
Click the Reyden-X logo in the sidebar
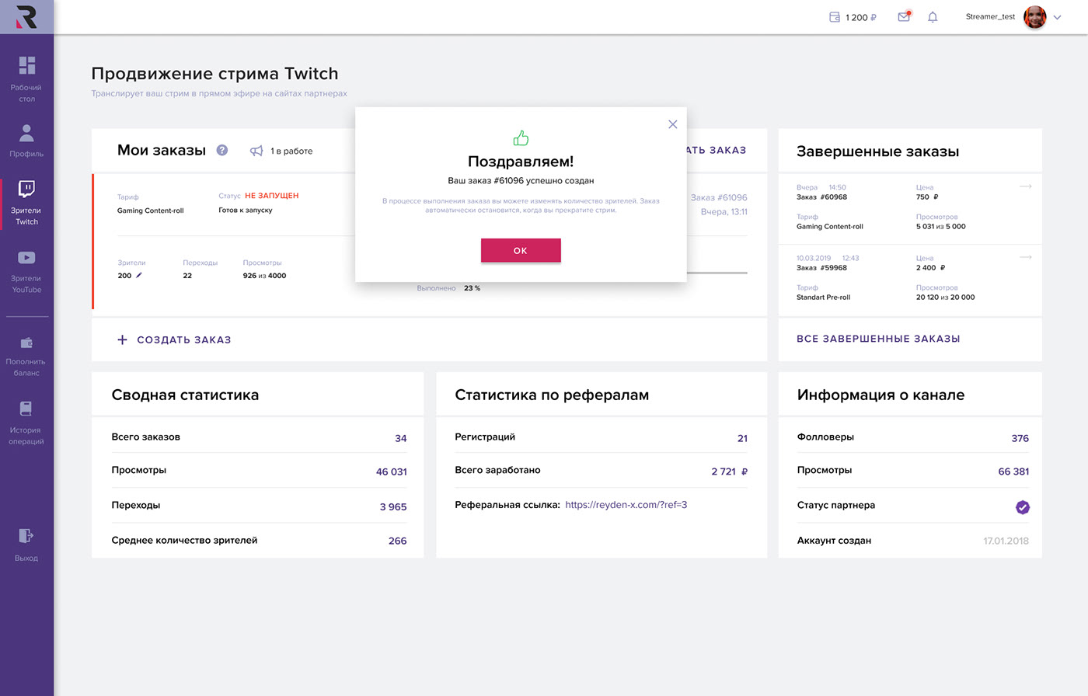coord(26,16)
